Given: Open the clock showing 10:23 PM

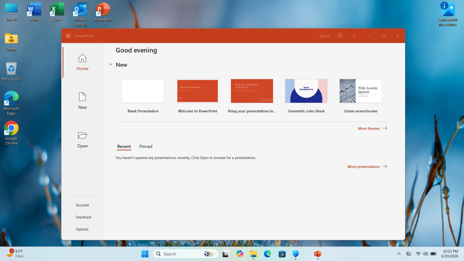Looking at the screenshot, I should (x=450, y=254).
